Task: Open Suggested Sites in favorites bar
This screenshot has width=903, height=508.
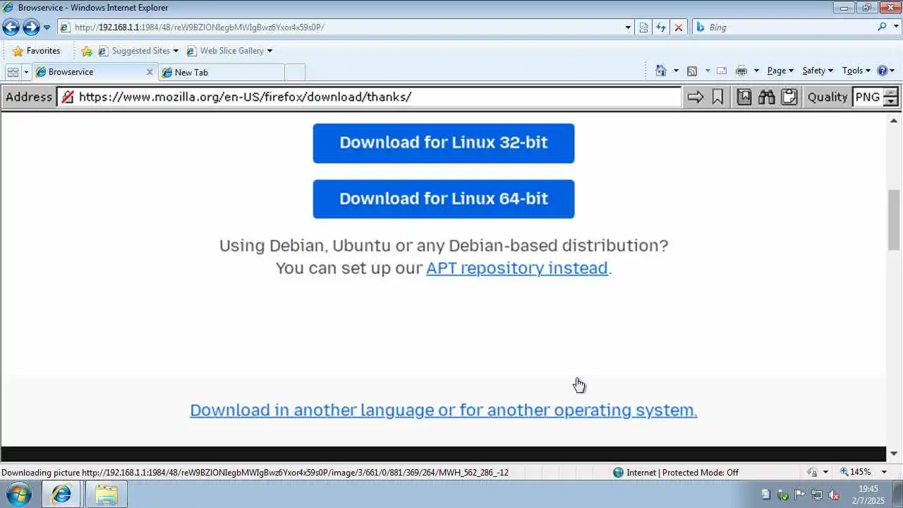Action: 139,51
